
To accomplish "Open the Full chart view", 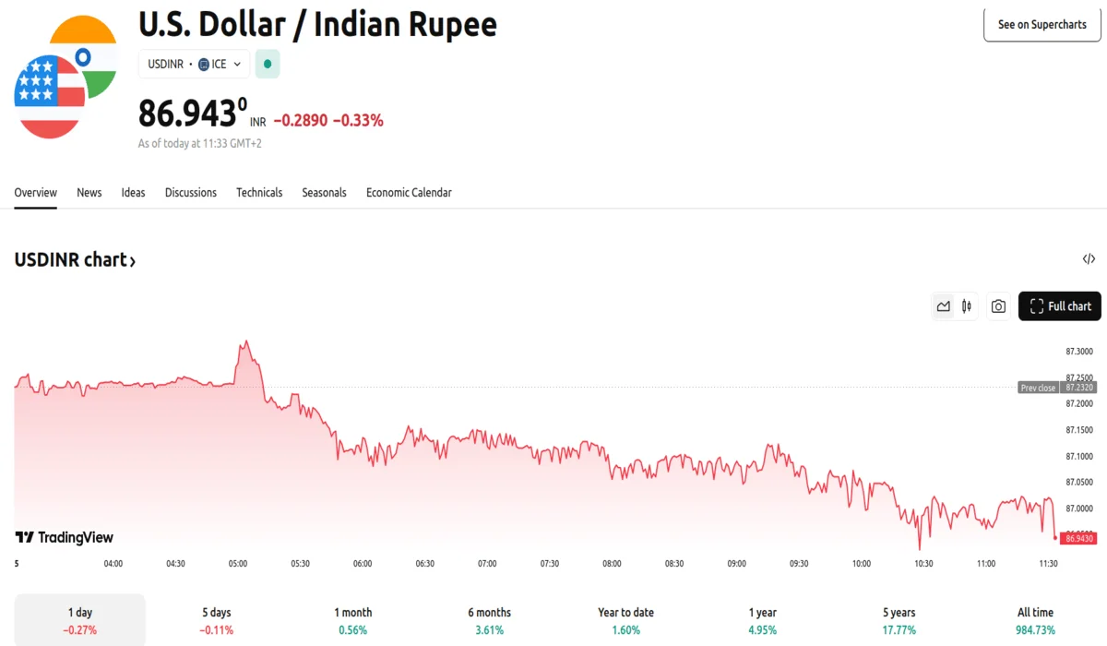I will pos(1059,306).
